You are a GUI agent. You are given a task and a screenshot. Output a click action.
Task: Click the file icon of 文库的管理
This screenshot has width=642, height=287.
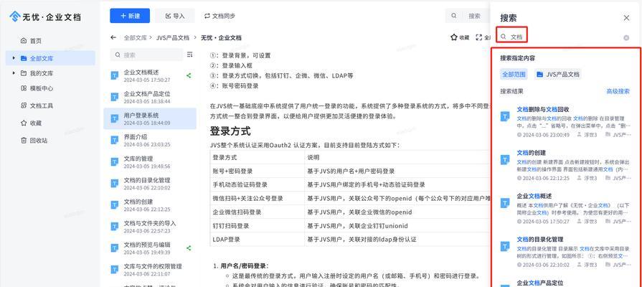coord(115,161)
